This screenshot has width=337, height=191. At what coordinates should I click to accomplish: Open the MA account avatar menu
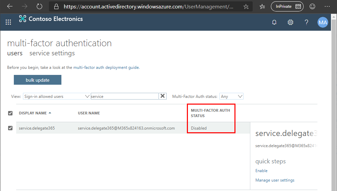pyautogui.click(x=322, y=22)
